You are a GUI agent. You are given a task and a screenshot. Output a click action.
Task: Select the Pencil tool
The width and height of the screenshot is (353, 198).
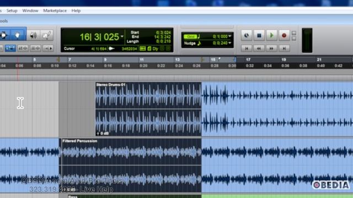(46, 35)
